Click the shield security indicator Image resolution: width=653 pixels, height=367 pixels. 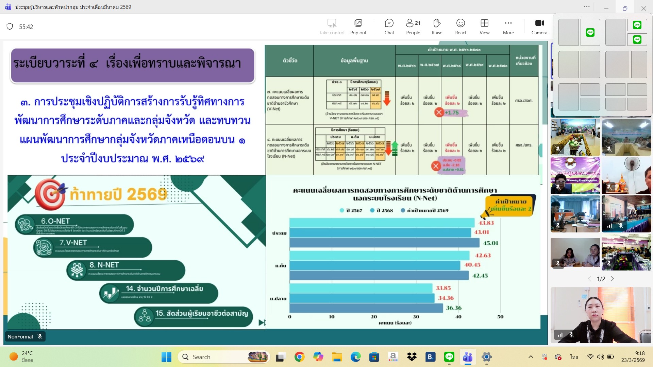click(10, 27)
